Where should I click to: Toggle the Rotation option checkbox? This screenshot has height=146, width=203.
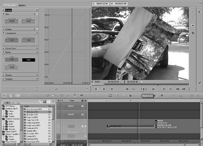37,29
